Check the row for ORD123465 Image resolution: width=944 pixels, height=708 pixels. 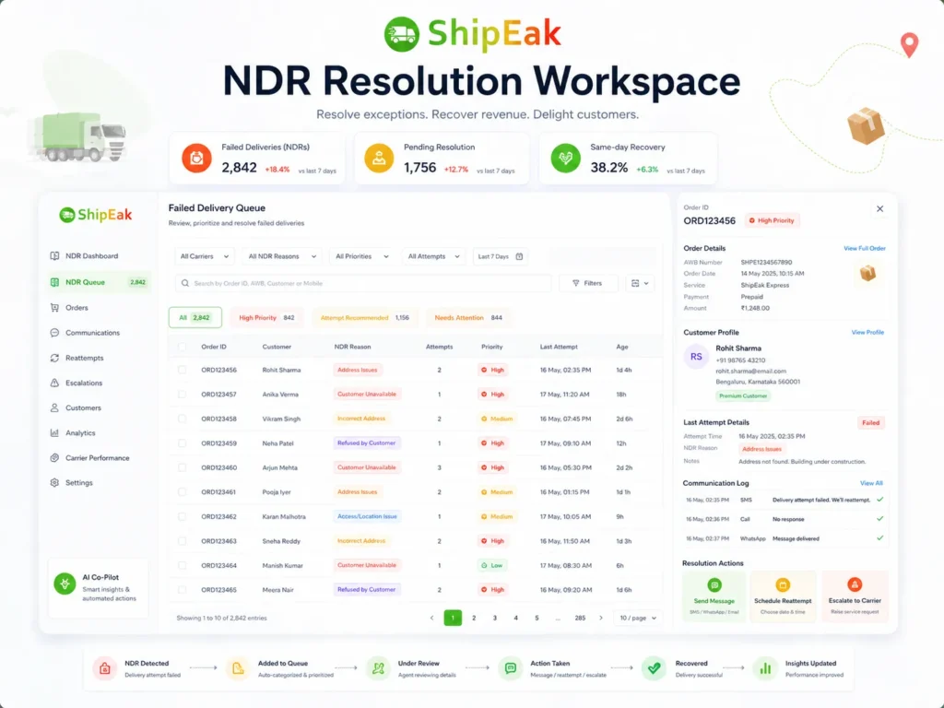[183, 590]
